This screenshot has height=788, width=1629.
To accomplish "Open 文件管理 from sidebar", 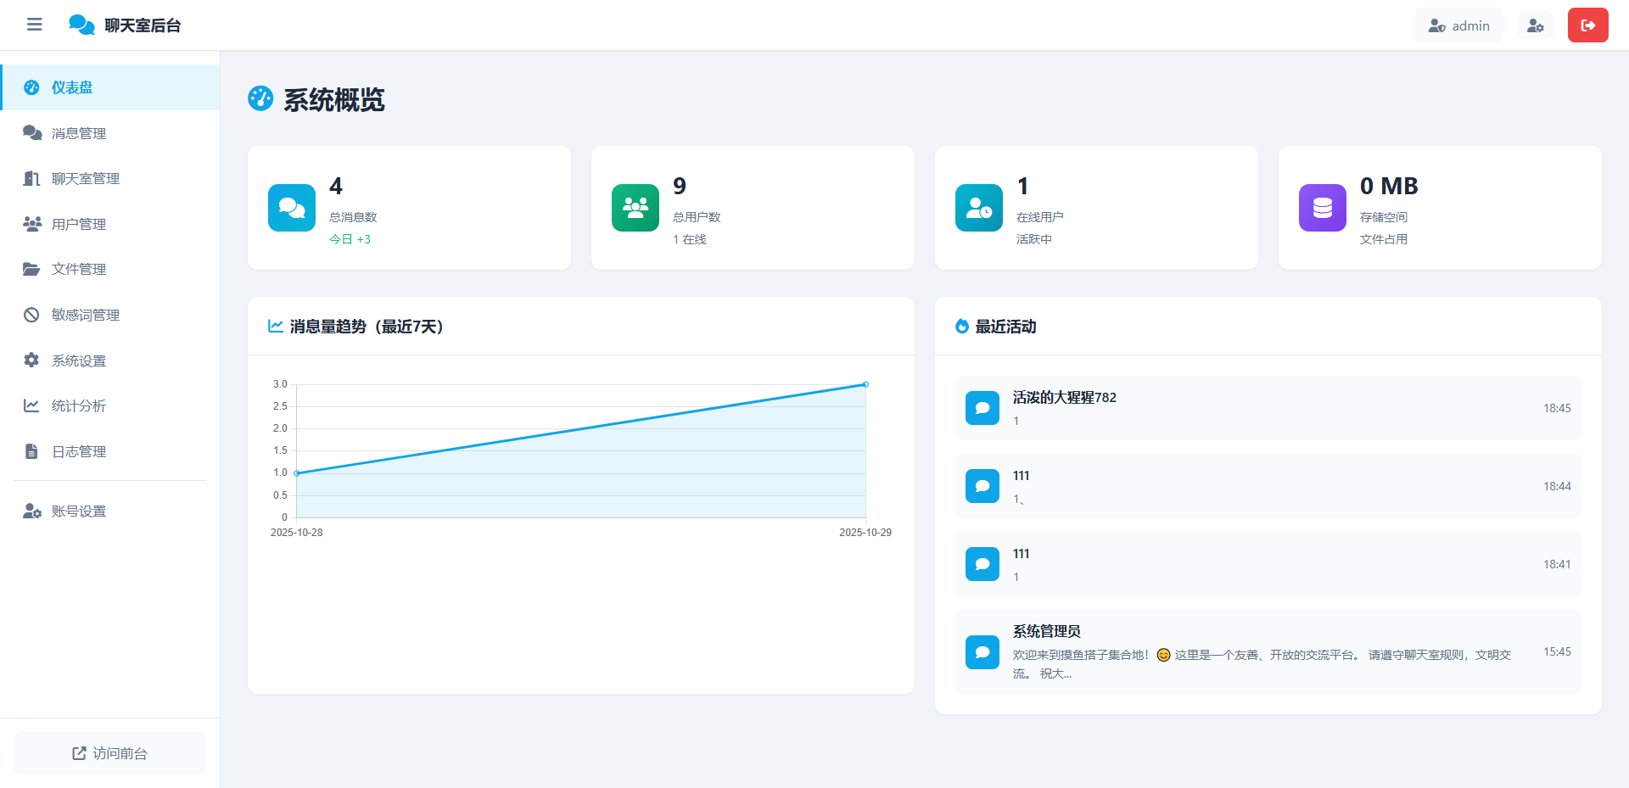I will [x=78, y=269].
